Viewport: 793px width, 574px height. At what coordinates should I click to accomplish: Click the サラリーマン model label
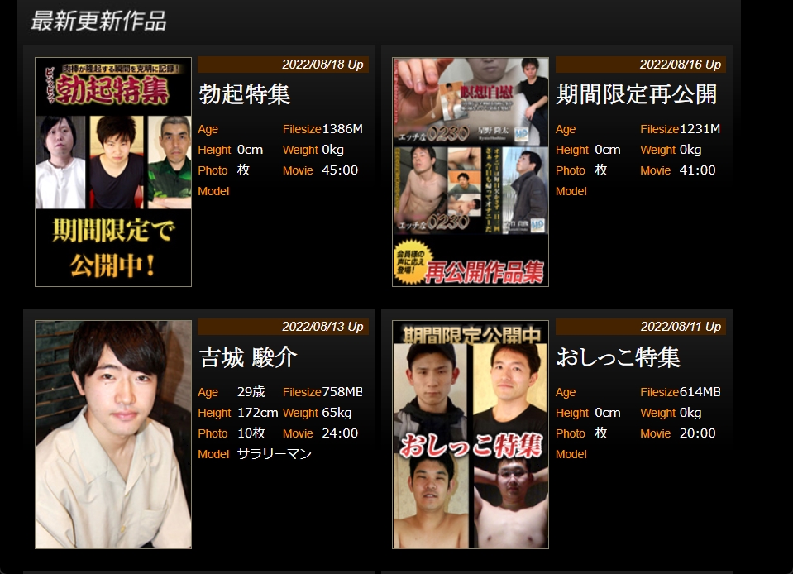click(x=274, y=454)
